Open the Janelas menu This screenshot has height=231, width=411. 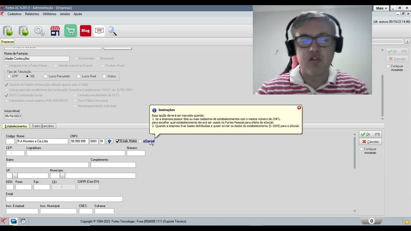pyautogui.click(x=65, y=14)
